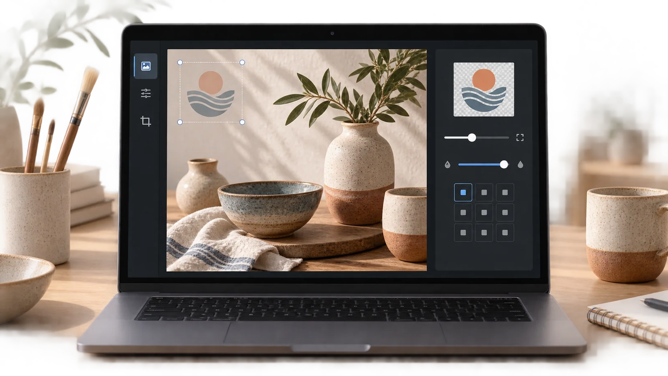The image size is (668, 376).
Task: Click the fit-to-frame icon beside size slider
Action: [520, 137]
